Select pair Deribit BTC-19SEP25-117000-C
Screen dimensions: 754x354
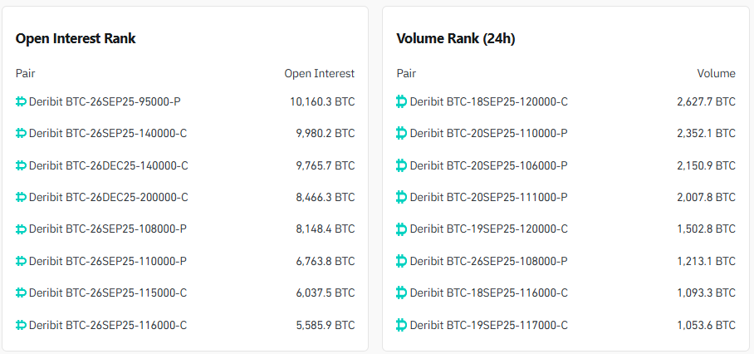pyautogui.click(x=488, y=326)
